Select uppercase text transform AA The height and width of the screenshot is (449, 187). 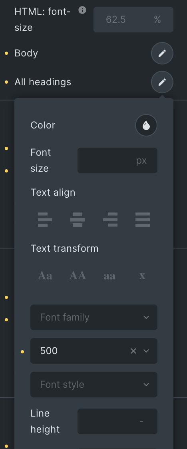coord(78,276)
